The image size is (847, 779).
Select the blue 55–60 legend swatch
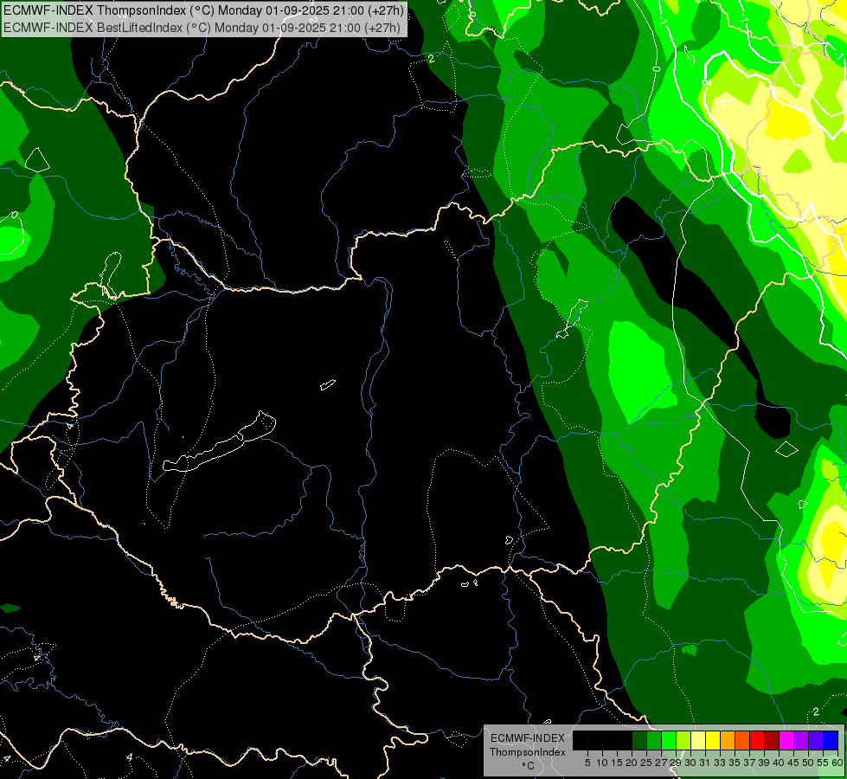coord(831,740)
